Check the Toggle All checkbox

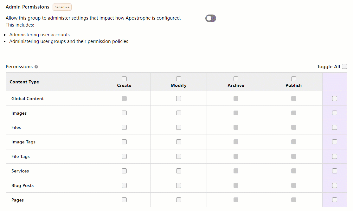point(344,66)
